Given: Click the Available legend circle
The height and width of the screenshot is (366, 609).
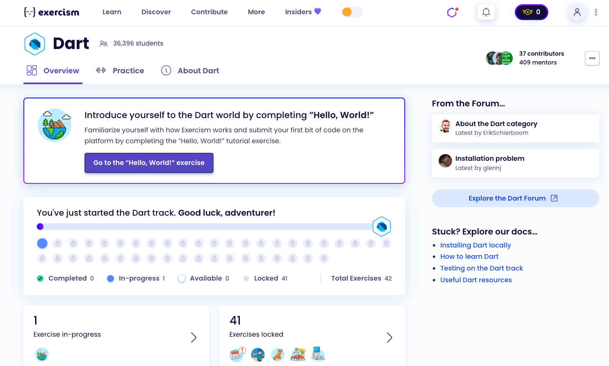Looking at the screenshot, I should [x=182, y=278].
